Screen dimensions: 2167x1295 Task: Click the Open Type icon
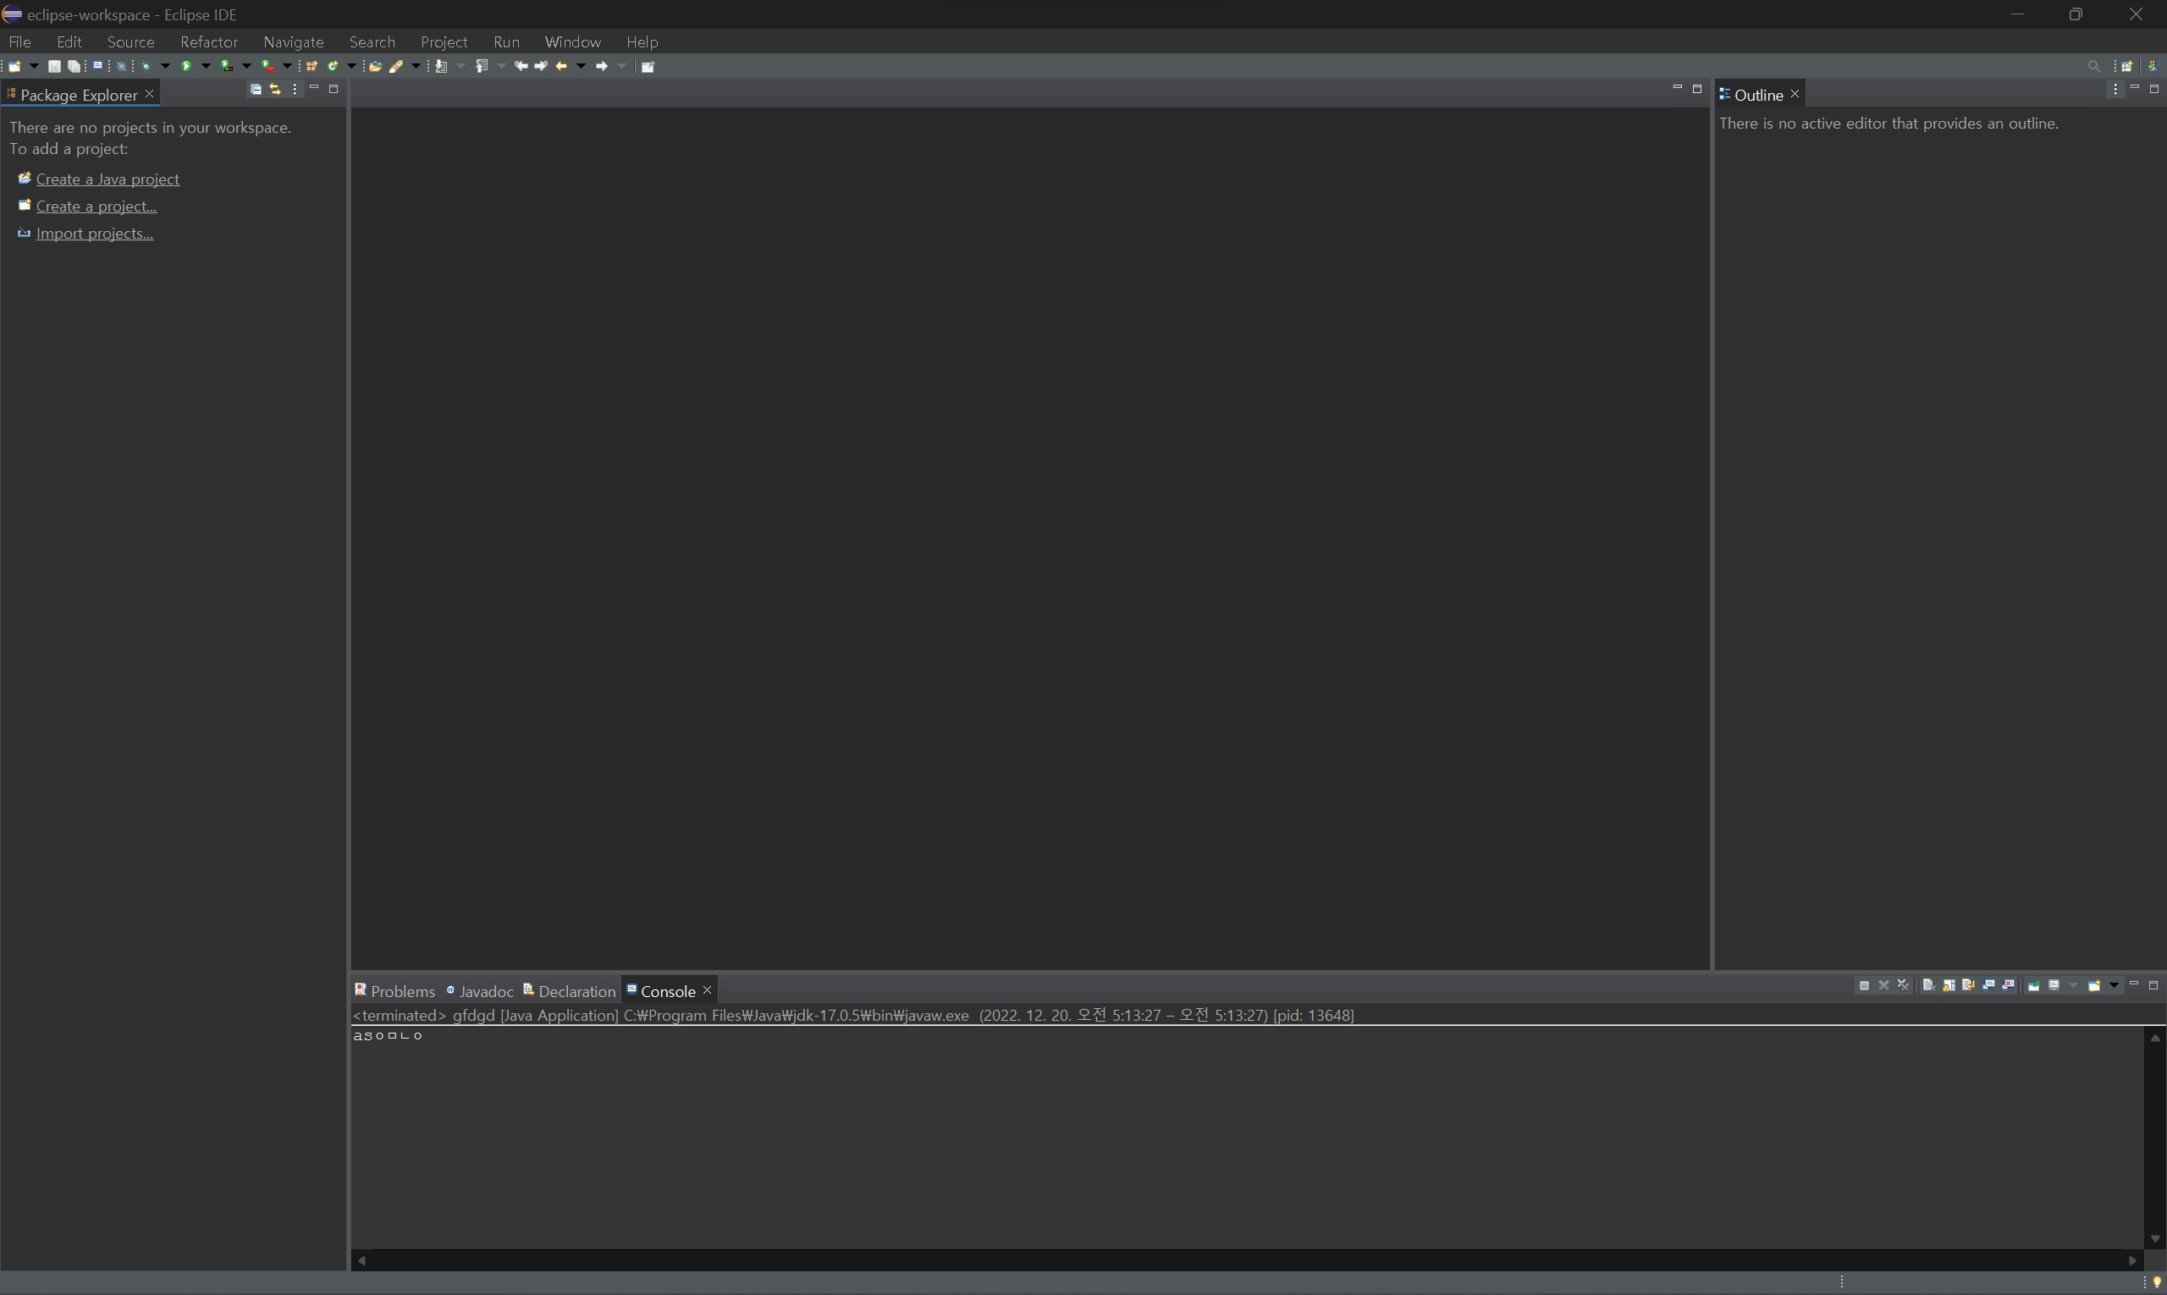375,66
